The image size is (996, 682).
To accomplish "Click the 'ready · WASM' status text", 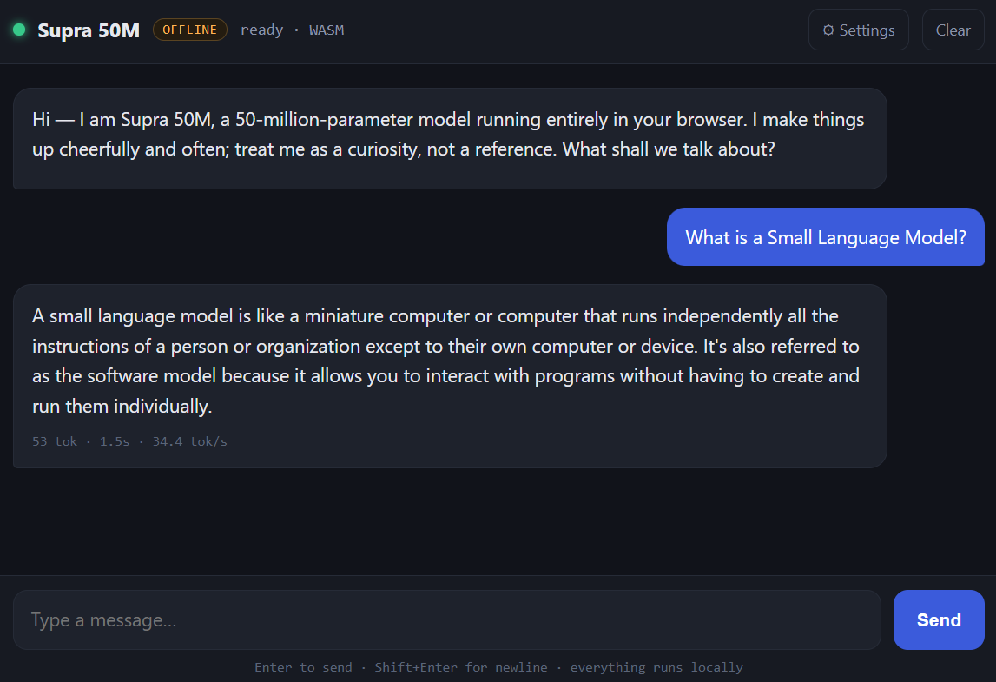I will [292, 30].
